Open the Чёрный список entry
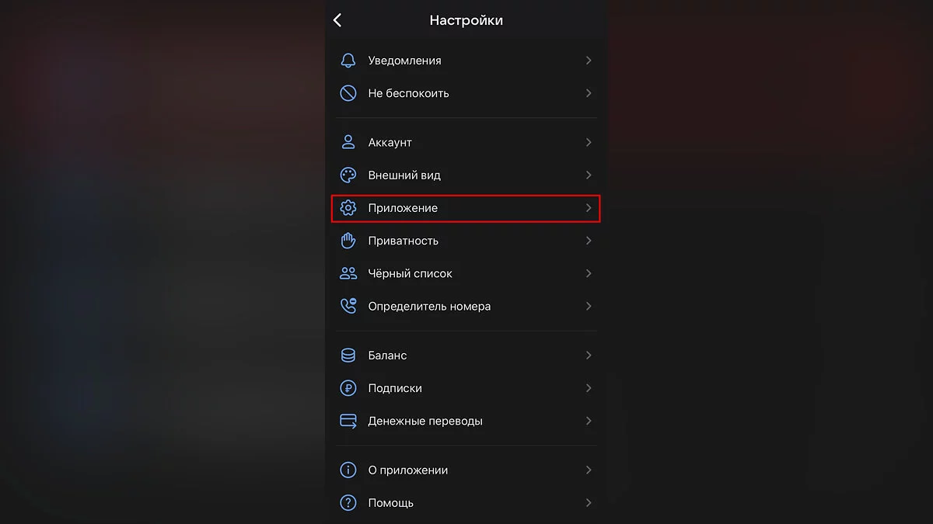This screenshot has width=933, height=524. (410, 273)
